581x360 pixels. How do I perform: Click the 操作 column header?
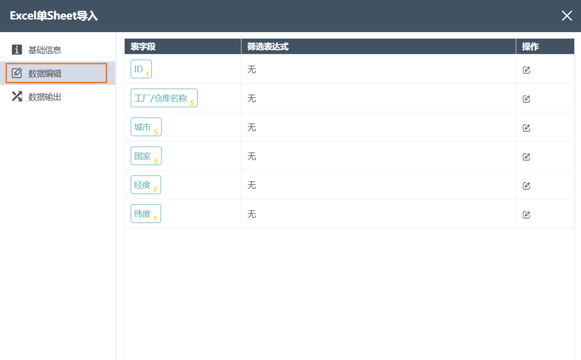[545, 47]
